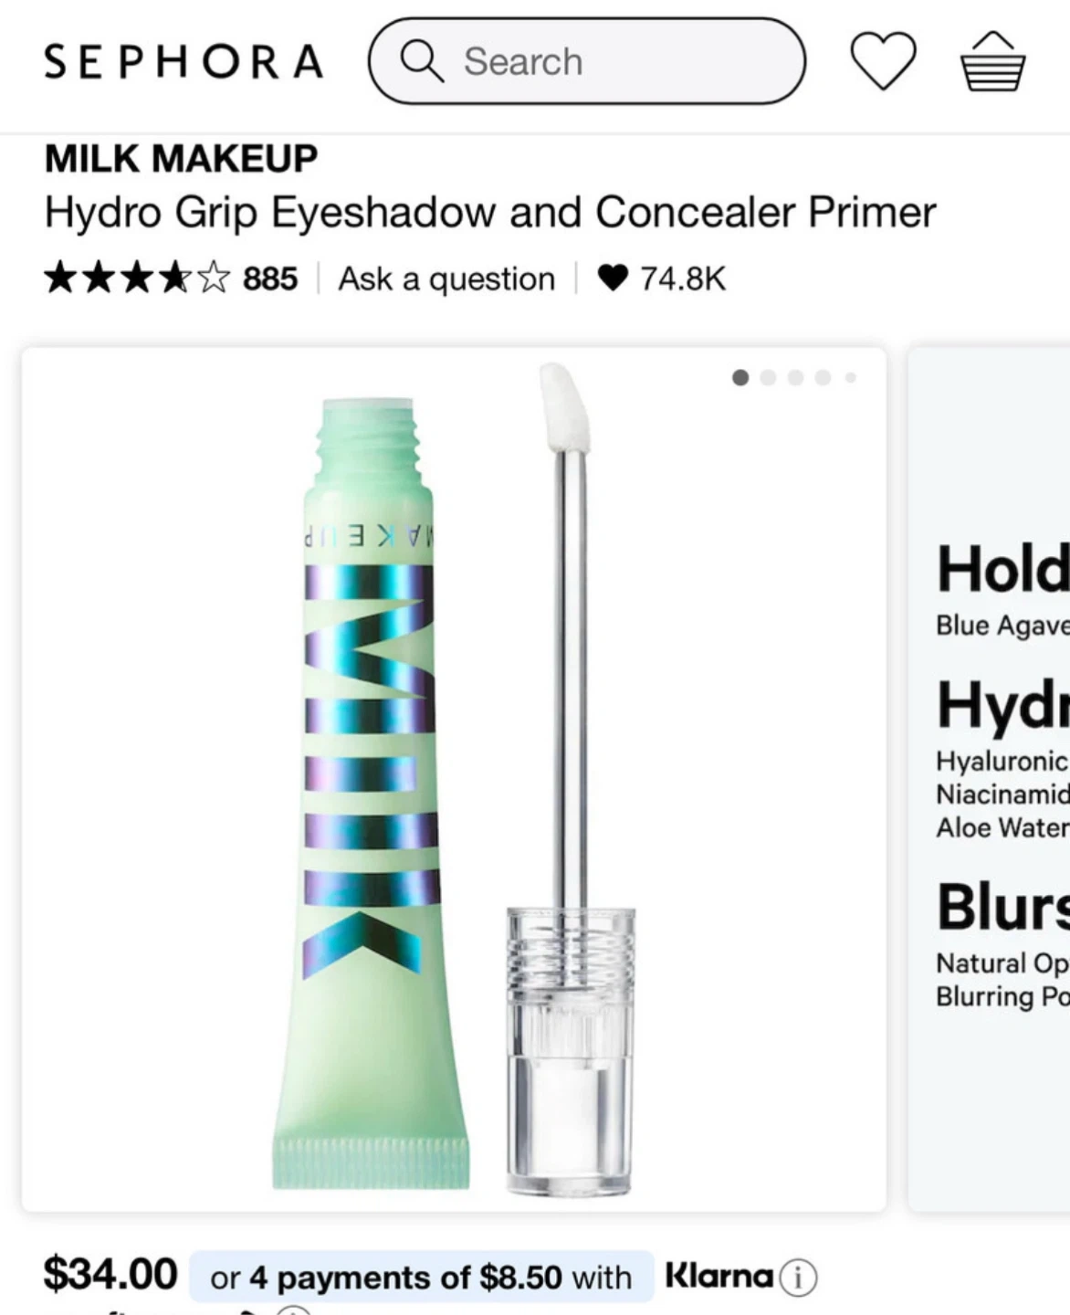
Task: Tap the black heart next to 74.8K
Action: [x=613, y=278]
